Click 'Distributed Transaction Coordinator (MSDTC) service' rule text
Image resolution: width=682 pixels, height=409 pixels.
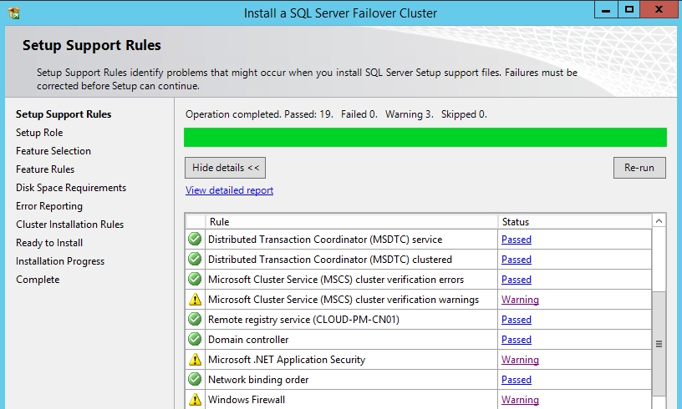click(325, 240)
